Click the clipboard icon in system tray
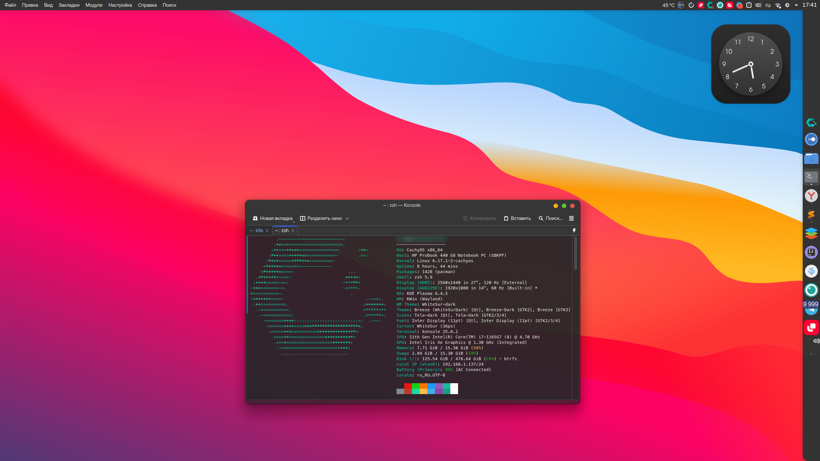820x461 pixels. [749, 5]
